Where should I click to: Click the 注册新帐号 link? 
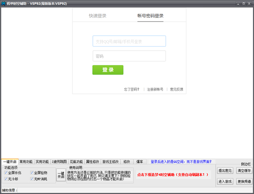tap(155, 89)
